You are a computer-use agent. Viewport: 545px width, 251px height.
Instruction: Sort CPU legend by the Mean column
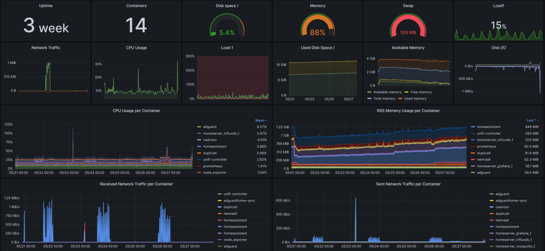(x=261, y=121)
